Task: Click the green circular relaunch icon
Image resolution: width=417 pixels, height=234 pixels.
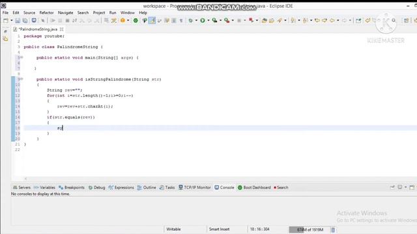Action: pyautogui.click(x=136, y=20)
